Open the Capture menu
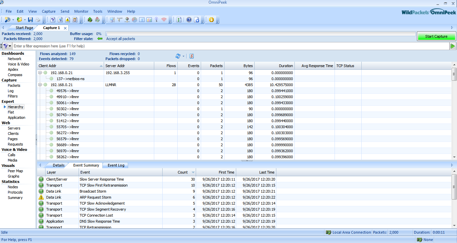The image size is (457, 243). coord(49,11)
